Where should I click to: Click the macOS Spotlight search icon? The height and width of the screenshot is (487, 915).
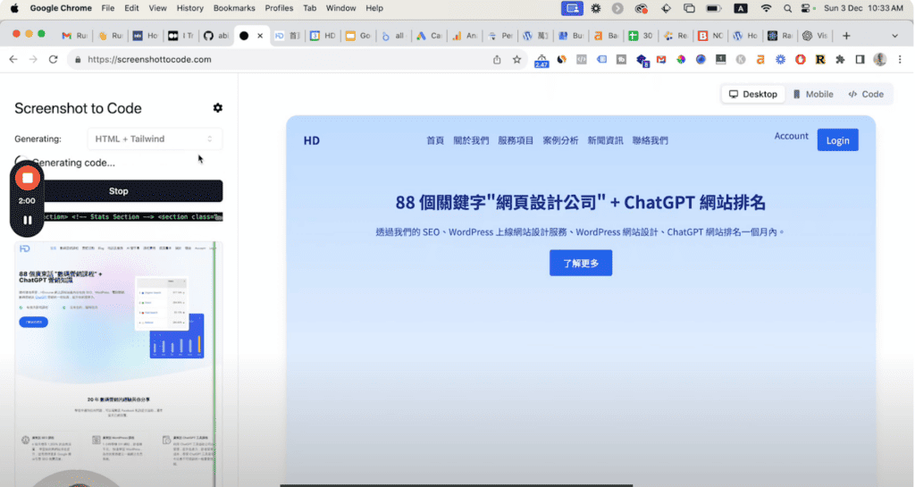[x=786, y=8]
